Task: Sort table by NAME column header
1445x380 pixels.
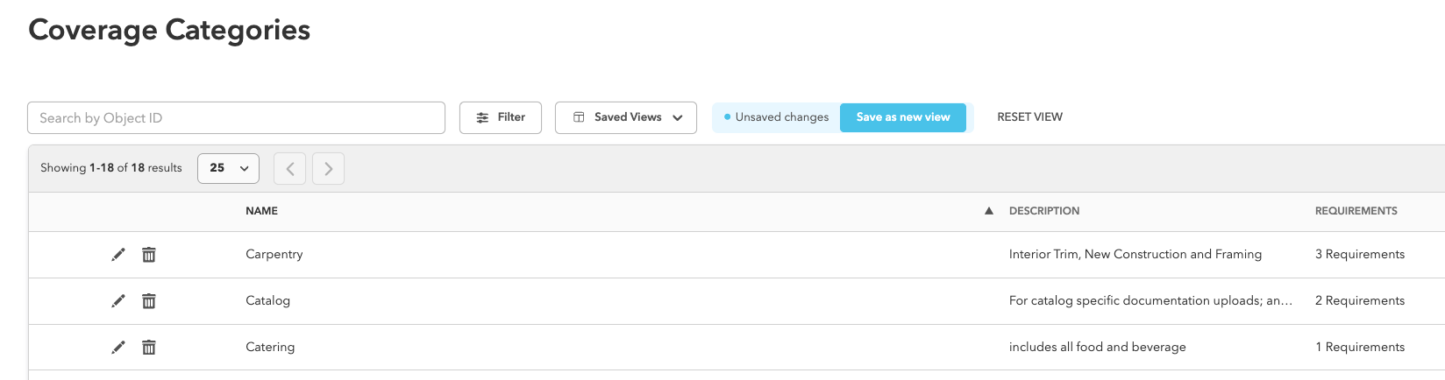Action: (x=261, y=211)
